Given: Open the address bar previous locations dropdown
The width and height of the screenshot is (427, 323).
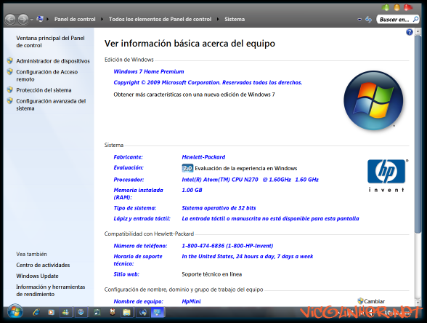Looking at the screenshot, I should 359,20.
